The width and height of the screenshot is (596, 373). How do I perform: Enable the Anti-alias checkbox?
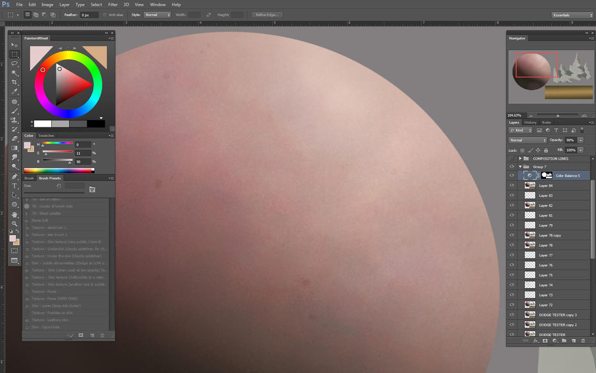click(x=105, y=15)
